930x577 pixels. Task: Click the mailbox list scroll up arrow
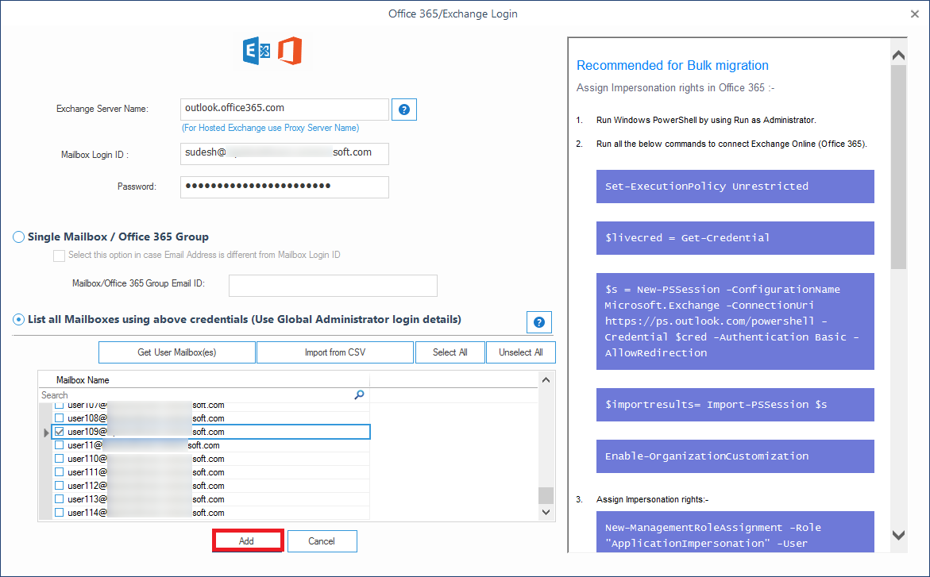click(546, 380)
